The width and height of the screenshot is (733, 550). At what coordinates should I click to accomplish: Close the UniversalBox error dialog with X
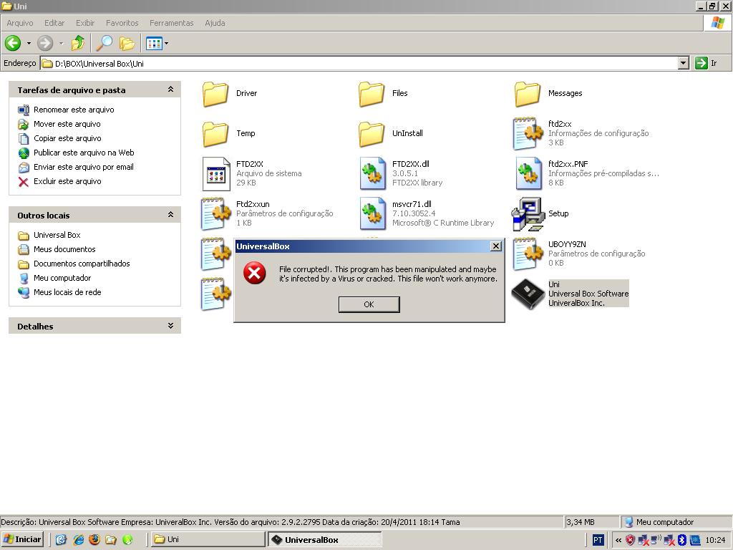495,246
